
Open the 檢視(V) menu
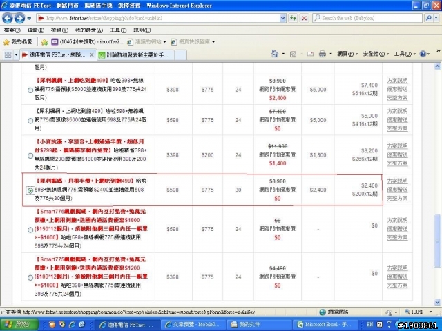[59, 30]
